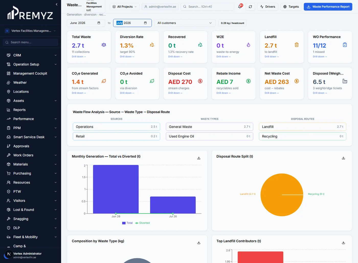The image size is (358, 263).
Task: Click the W2E flame icon
Action: point(248,45)
